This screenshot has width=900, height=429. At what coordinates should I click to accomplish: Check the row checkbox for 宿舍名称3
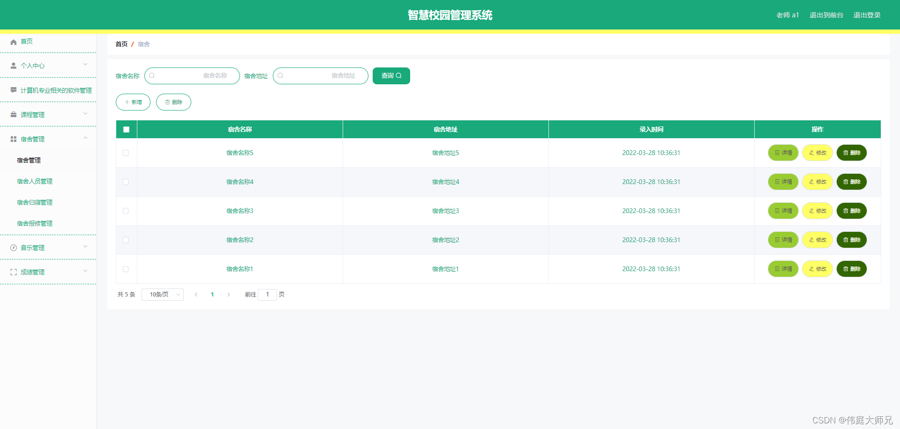126,211
